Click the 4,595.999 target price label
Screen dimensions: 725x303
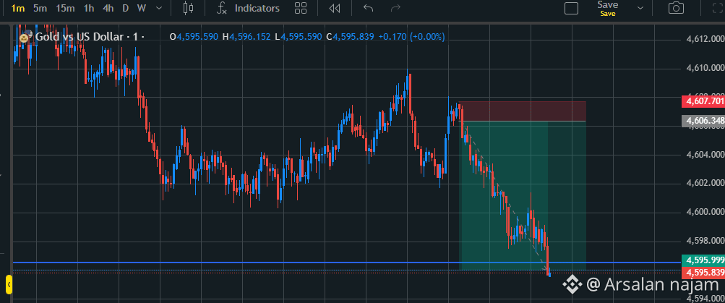(x=703, y=260)
